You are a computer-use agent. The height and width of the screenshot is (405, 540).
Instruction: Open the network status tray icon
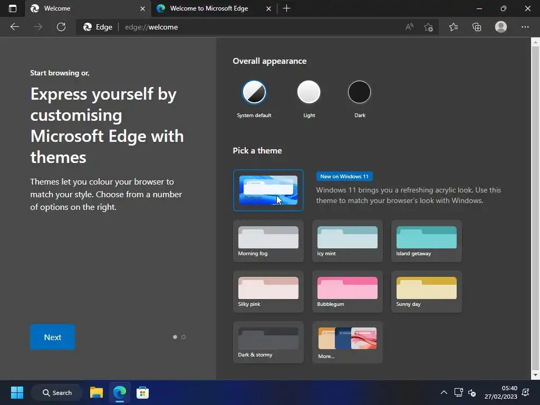pyautogui.click(x=458, y=392)
